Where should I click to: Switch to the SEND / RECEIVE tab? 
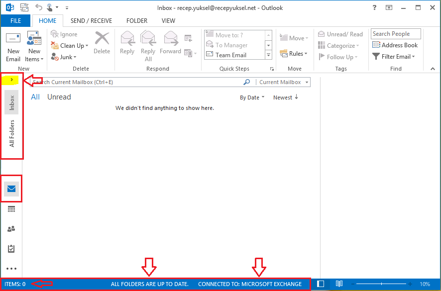(x=91, y=21)
